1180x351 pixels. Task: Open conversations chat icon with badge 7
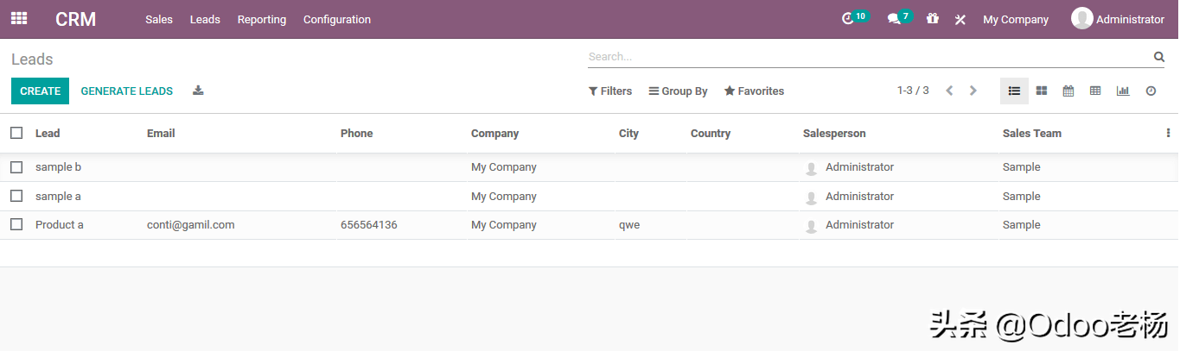894,19
